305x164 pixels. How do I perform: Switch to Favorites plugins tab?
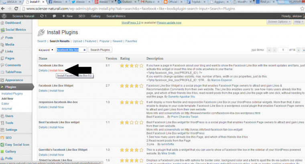pyautogui.click(x=131, y=41)
